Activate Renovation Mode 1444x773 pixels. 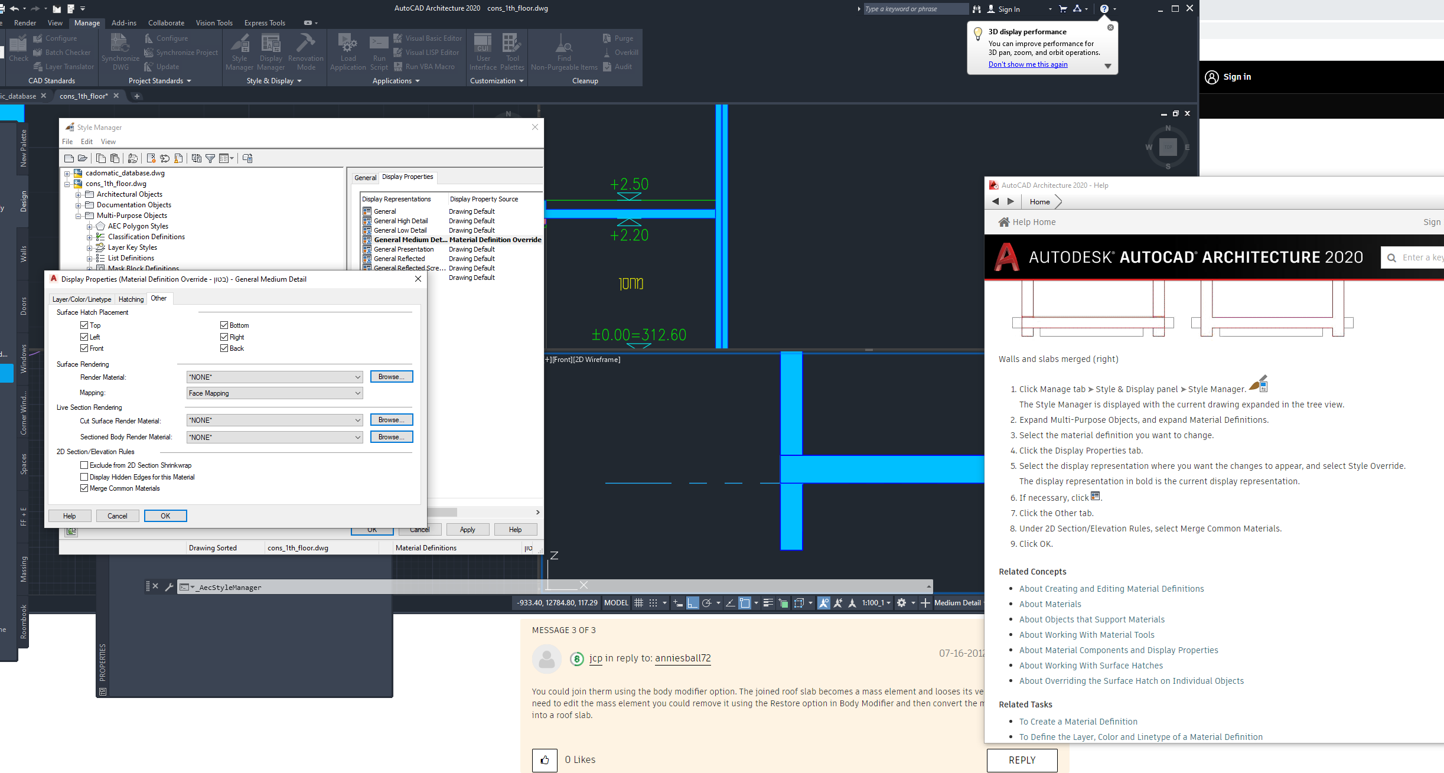tap(306, 52)
